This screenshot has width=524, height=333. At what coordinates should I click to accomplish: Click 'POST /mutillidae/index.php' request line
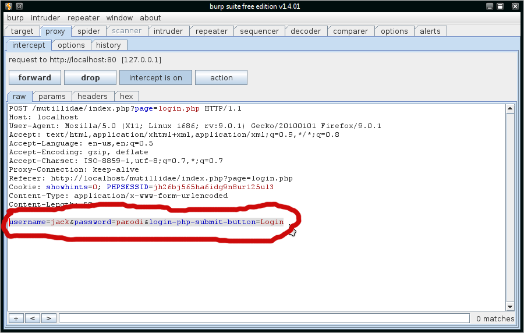click(125, 108)
